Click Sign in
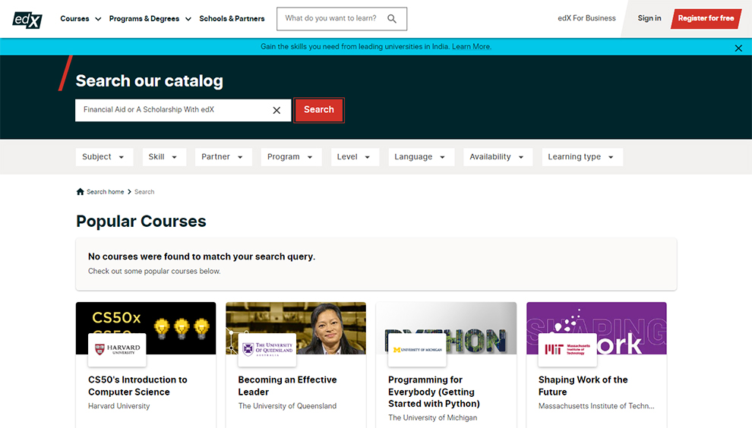Screen dimensions: 752x428 pos(649,18)
